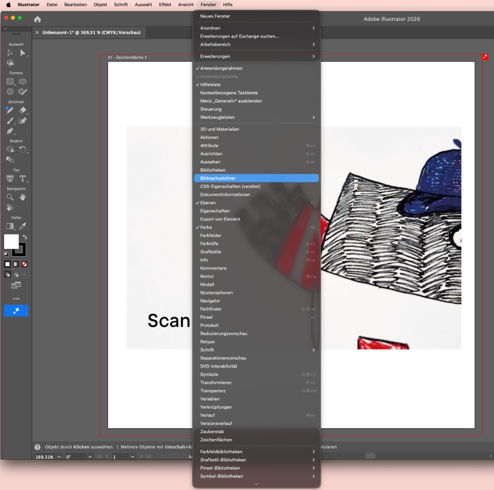Screen dimensions: 494x490
Task: Select the Pen tool
Action: click(x=10, y=131)
